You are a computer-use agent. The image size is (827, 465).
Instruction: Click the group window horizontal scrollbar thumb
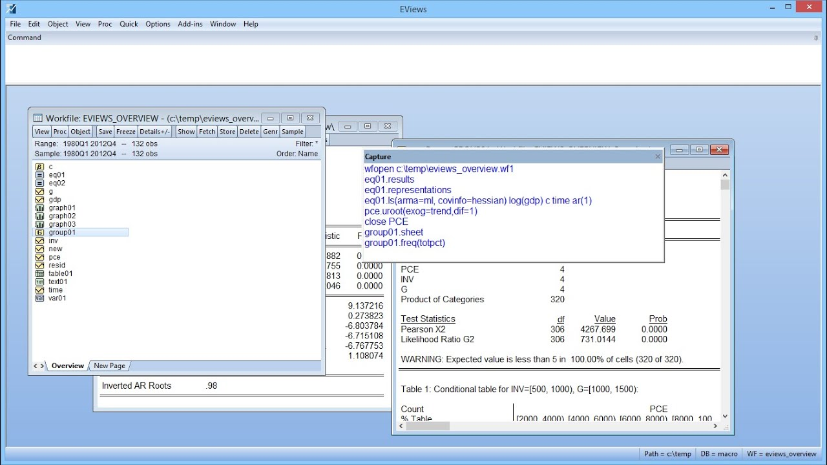(428, 426)
